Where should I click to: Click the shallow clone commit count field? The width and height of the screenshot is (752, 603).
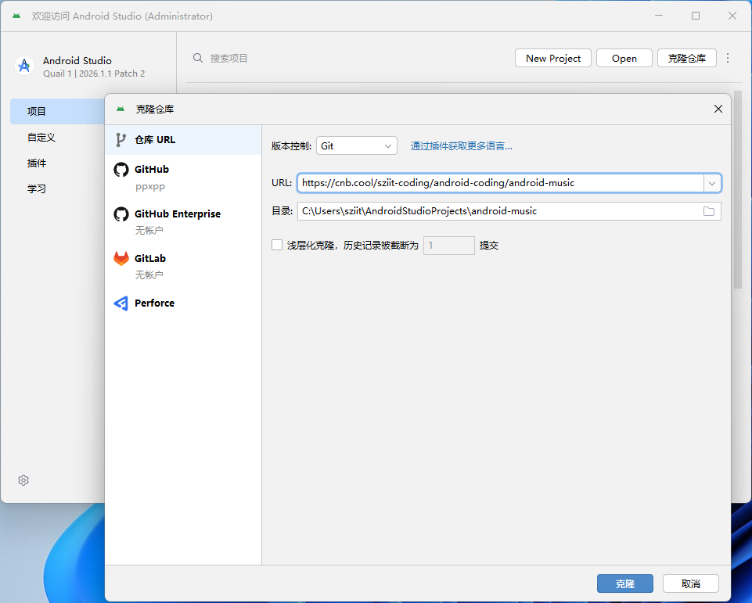click(x=449, y=246)
